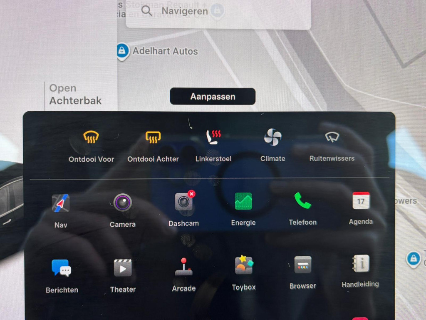Open the Agenda calendar app
426x320 pixels.
[x=361, y=200]
